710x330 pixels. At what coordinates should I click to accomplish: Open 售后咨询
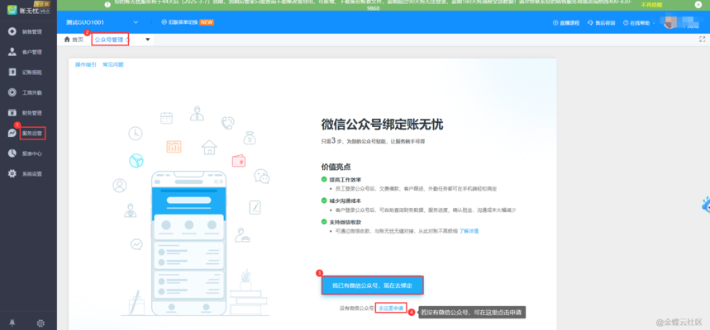tap(603, 22)
